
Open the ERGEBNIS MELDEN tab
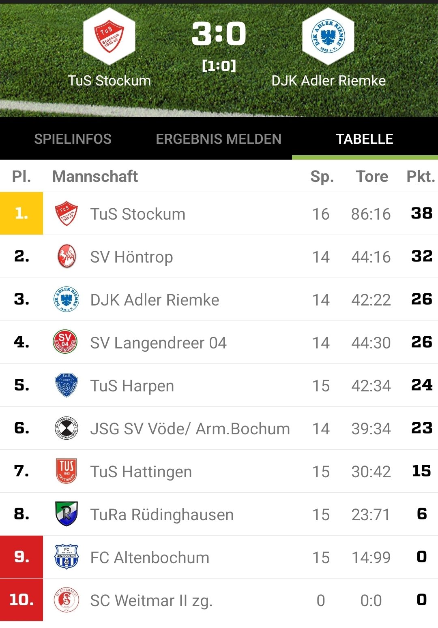coord(219,139)
